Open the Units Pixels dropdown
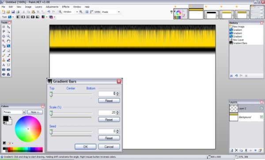This screenshot has height=160, width=265. tap(111, 12)
